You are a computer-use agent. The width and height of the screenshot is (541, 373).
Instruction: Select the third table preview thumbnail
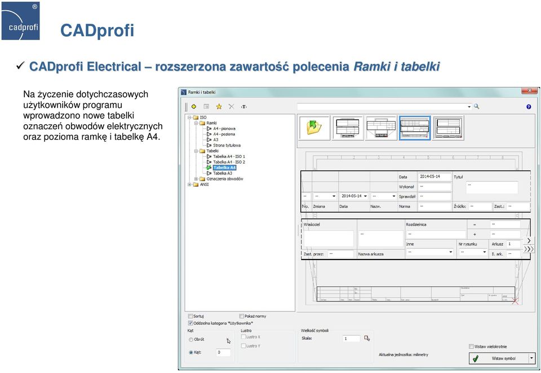[381, 128]
